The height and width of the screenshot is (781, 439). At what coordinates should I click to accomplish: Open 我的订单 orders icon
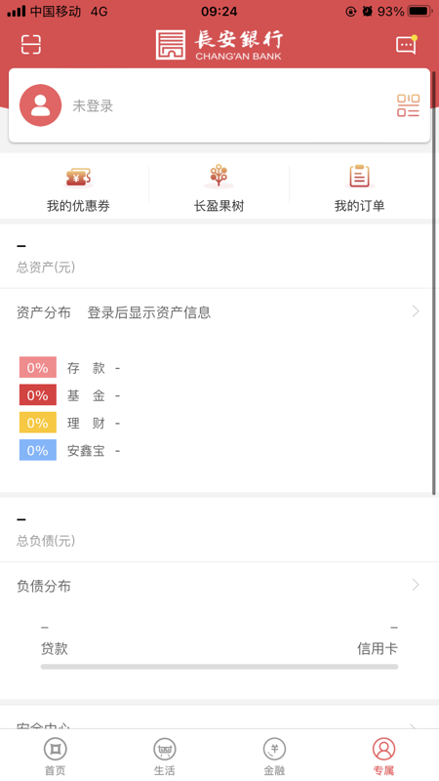[x=359, y=177]
